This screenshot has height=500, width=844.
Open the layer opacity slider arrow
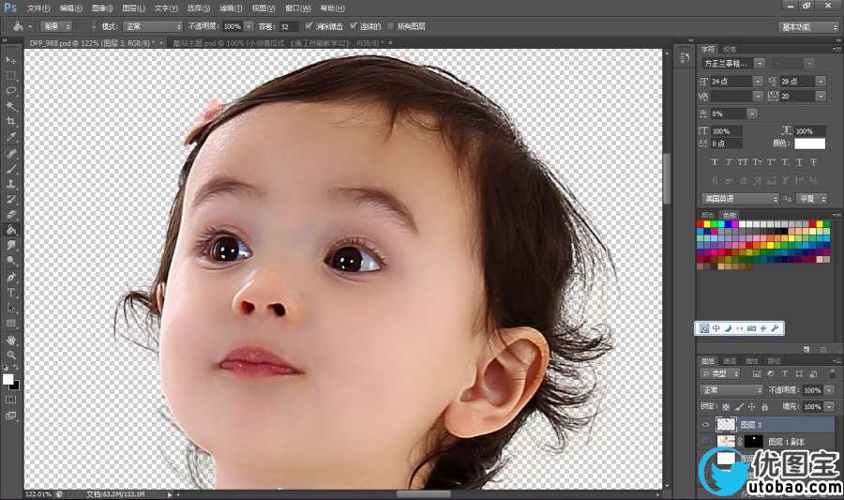point(829,389)
